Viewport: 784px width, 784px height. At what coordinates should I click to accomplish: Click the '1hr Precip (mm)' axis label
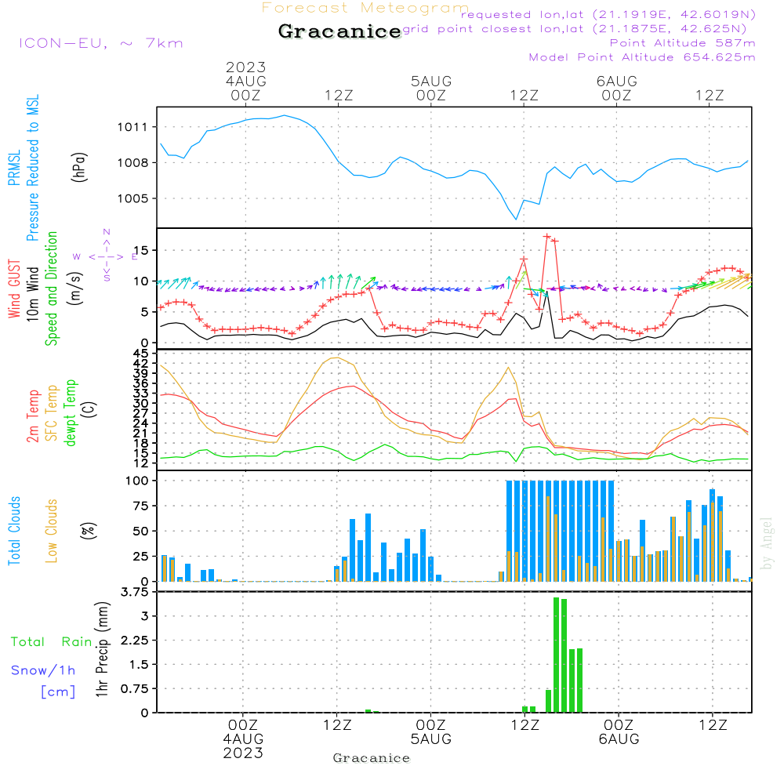click(x=101, y=649)
